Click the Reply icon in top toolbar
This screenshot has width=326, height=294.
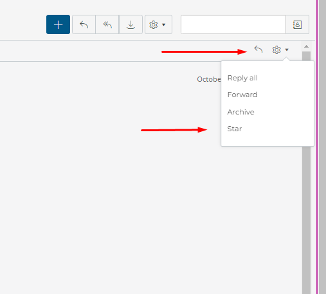pyautogui.click(x=84, y=24)
